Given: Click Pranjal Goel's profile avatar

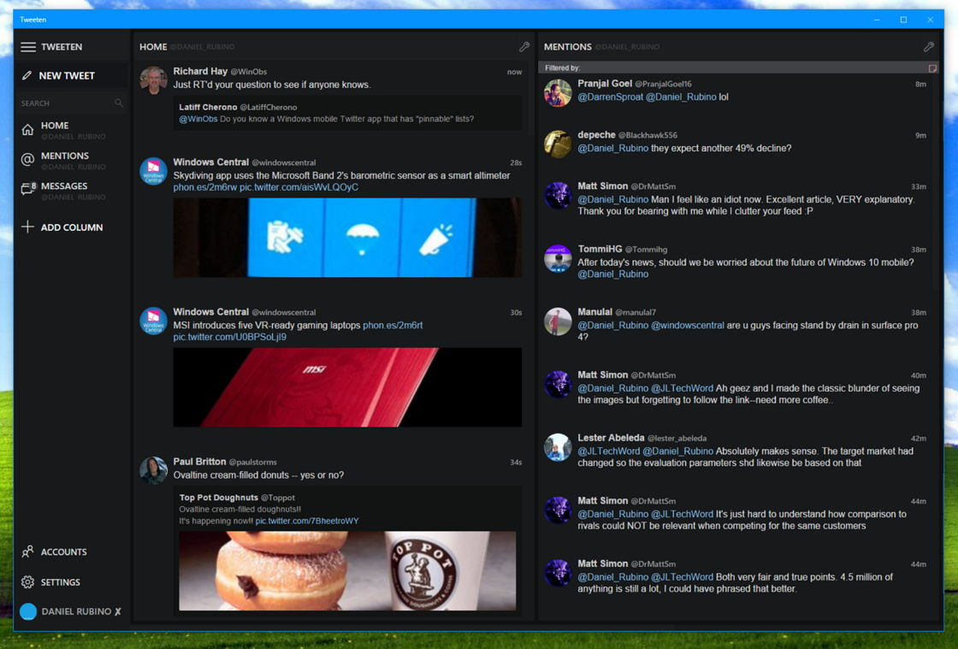Looking at the screenshot, I should [558, 93].
